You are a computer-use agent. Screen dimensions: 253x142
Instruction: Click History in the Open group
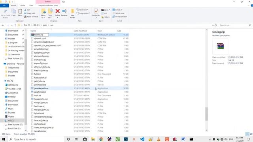(106, 17)
